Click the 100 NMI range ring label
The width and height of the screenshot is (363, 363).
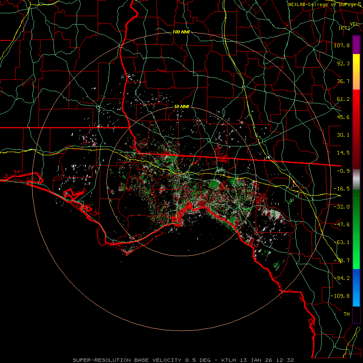click(181, 32)
